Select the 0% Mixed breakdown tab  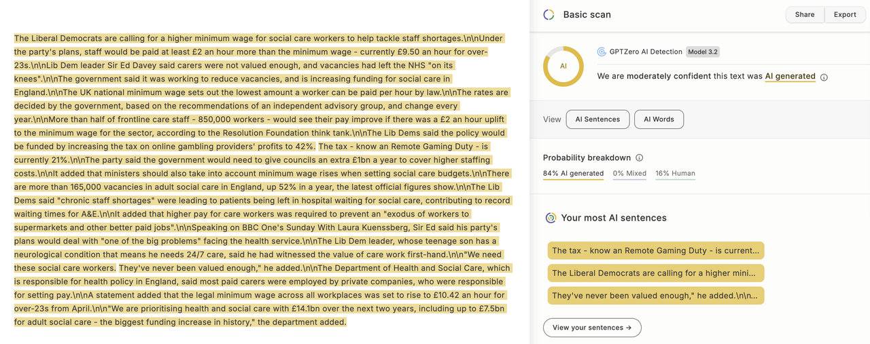click(x=629, y=174)
